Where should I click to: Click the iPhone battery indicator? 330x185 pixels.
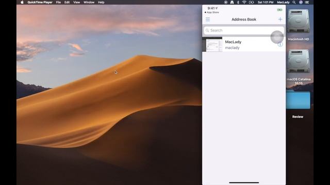[x=279, y=10]
